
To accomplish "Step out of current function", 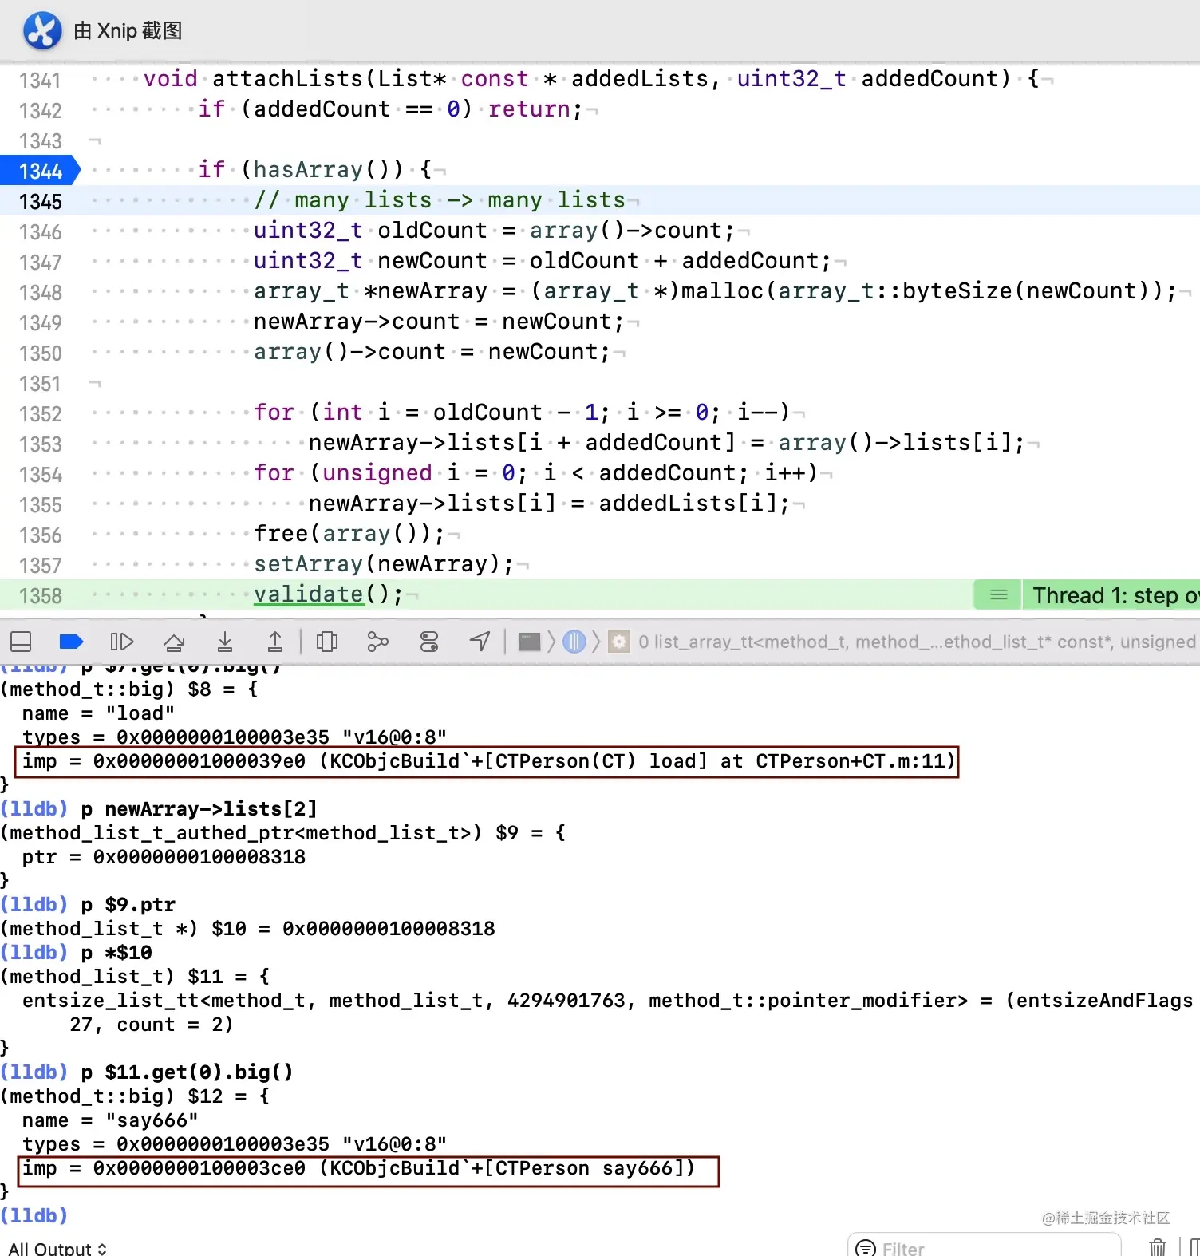I will pyautogui.click(x=274, y=642).
